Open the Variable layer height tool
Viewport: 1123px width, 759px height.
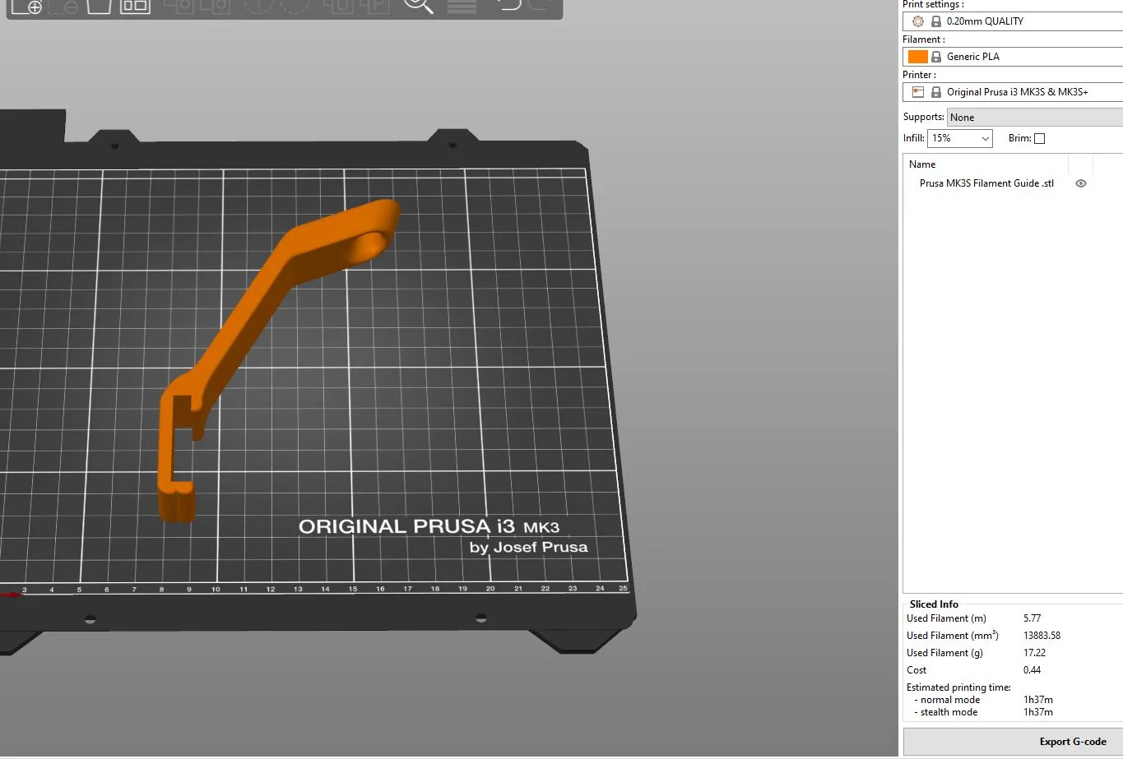461,7
